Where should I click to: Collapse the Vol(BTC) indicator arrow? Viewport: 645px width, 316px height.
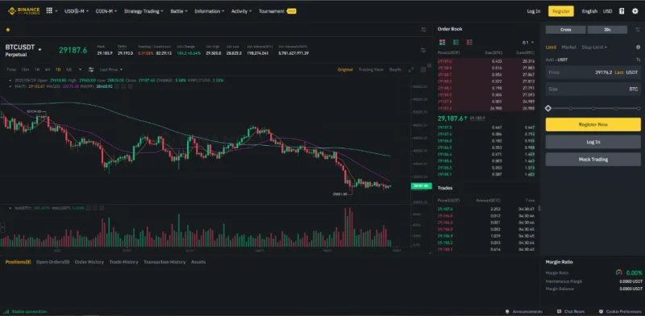[x=10, y=208]
